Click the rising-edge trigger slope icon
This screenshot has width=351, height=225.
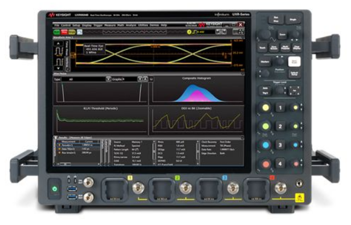[194, 32]
